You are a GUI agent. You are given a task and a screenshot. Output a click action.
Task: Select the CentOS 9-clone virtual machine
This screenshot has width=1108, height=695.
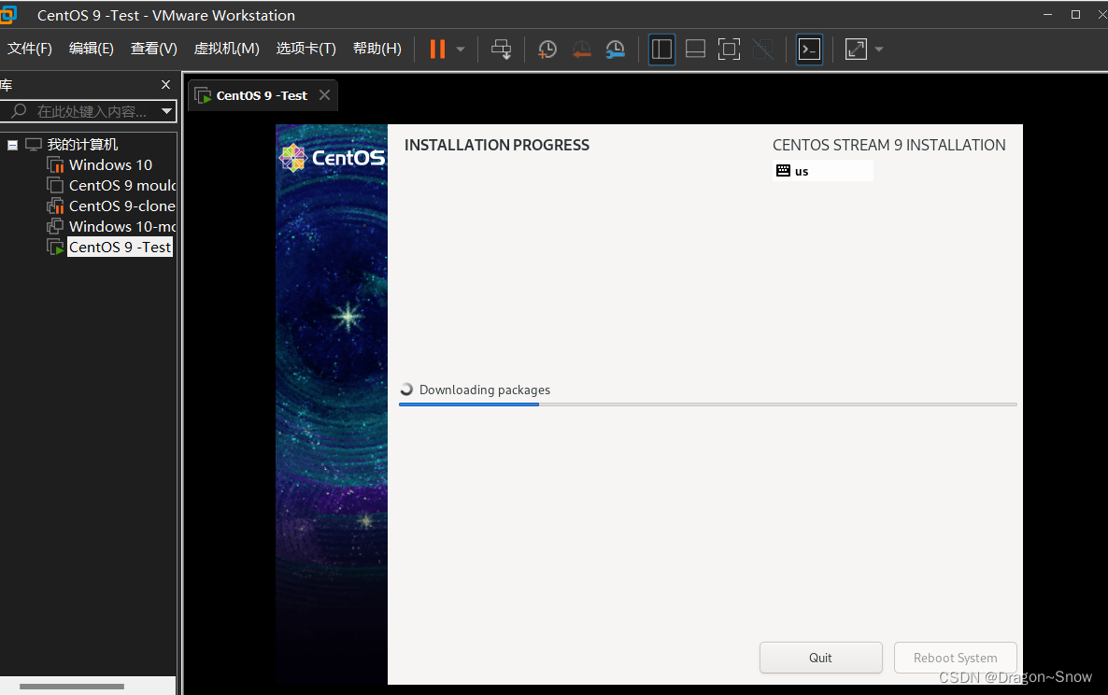pos(121,206)
